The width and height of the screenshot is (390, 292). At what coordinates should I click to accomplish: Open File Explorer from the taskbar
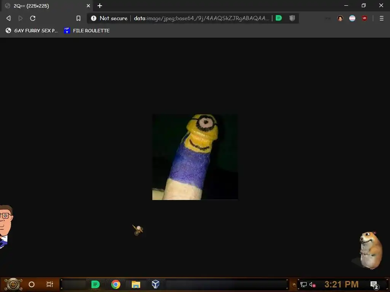click(136, 284)
